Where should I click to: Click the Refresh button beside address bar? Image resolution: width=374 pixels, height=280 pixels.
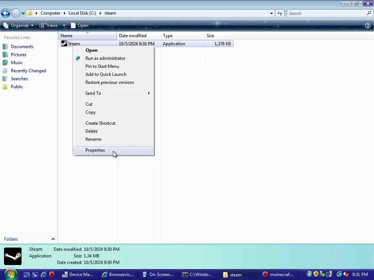coord(280,13)
